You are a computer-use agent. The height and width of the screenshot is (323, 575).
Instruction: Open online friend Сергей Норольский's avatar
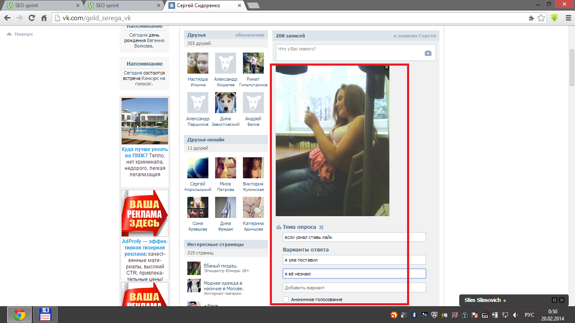(198, 168)
